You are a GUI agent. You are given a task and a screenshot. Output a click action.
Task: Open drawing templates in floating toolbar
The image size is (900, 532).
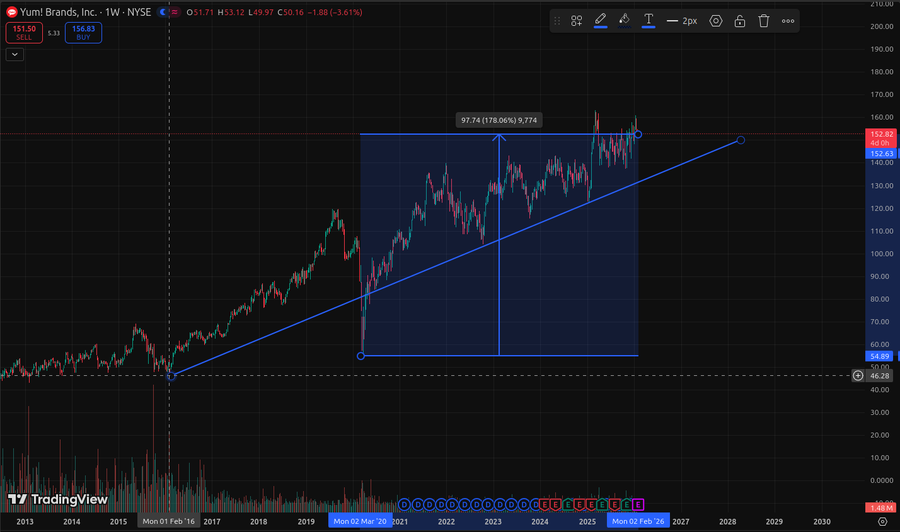tap(577, 21)
